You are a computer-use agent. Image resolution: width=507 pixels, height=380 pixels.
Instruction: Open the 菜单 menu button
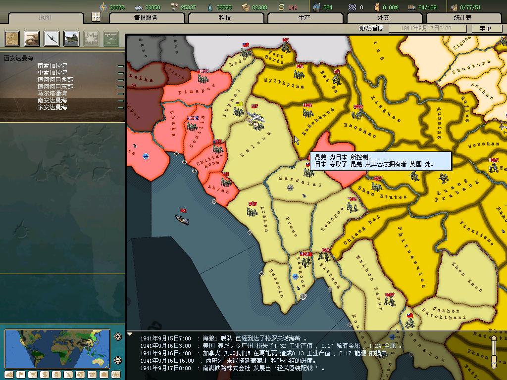486,28
